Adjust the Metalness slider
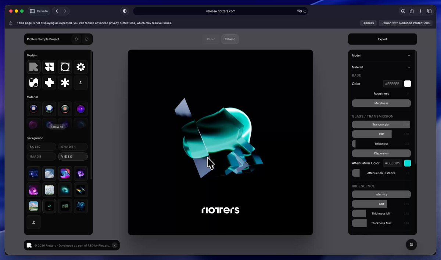Screen dimensions: 441x260 381,103
